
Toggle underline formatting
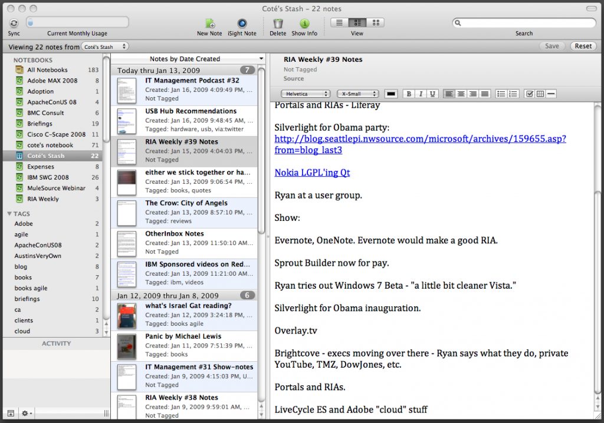pyautogui.click(x=432, y=94)
